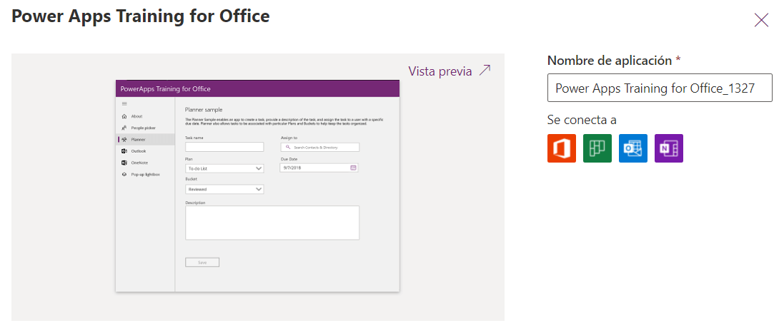The height and width of the screenshot is (328, 779).
Task: Expand the Plan To-do List dropdown
Action: point(259,169)
